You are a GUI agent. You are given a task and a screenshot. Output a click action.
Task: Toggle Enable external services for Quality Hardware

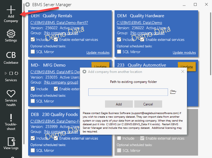[142, 39]
